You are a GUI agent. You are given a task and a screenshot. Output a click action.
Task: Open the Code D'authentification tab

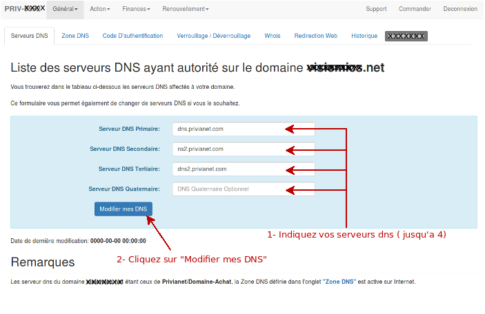pos(132,36)
